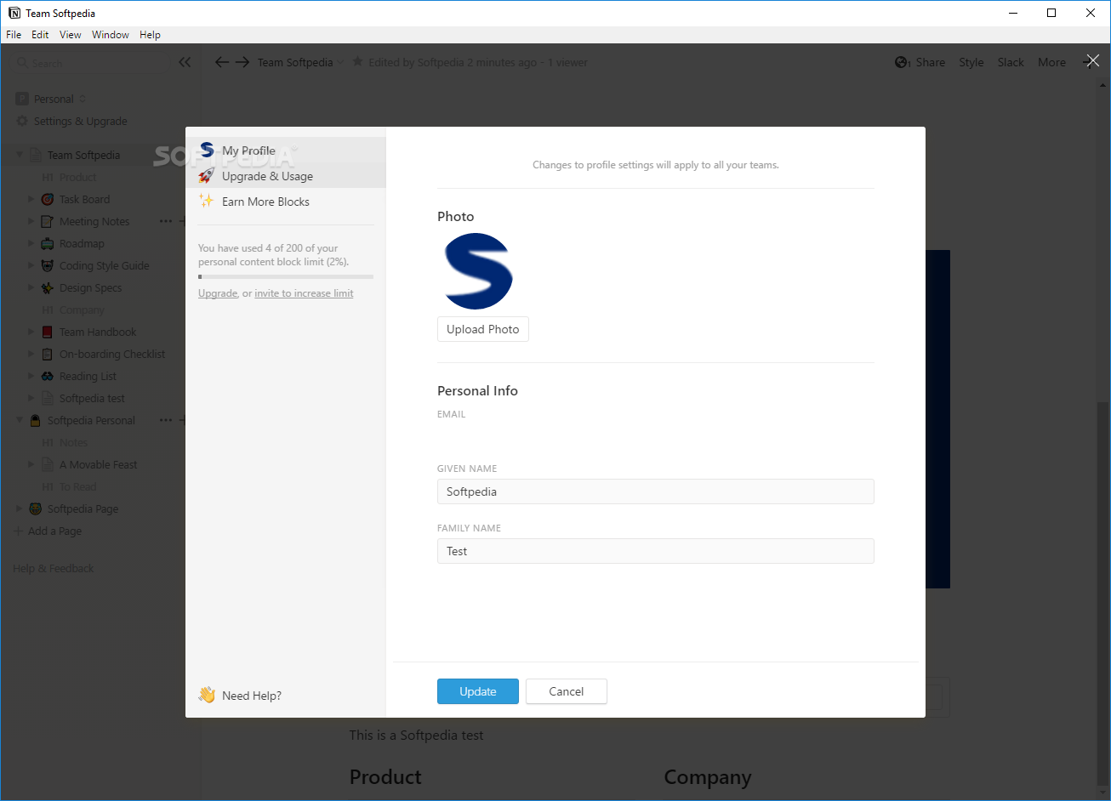Viewport: 1111px width, 801px height.
Task: Go forward with the right arrow icon
Action: pyautogui.click(x=242, y=62)
